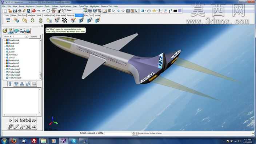Viewport: 256px width, 144px height.
Task: Open the Attributes menu
Action: [x=30, y=7]
